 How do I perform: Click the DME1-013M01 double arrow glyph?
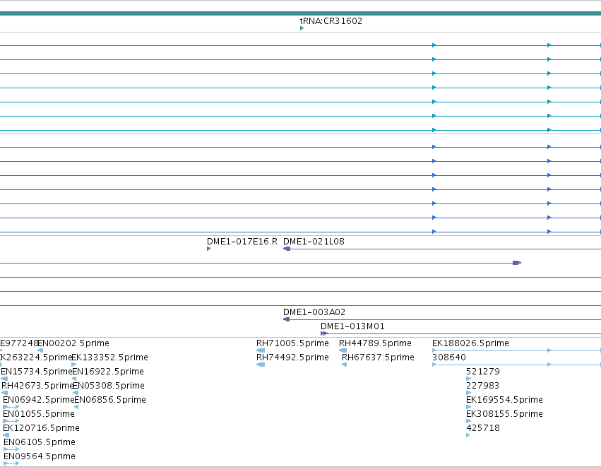pos(324,333)
